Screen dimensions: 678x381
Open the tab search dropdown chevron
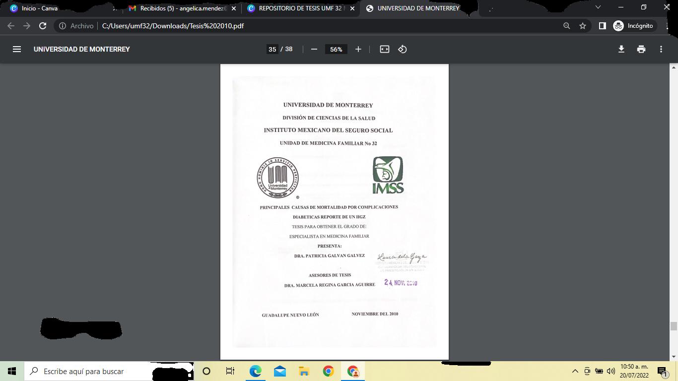pyautogui.click(x=598, y=7)
